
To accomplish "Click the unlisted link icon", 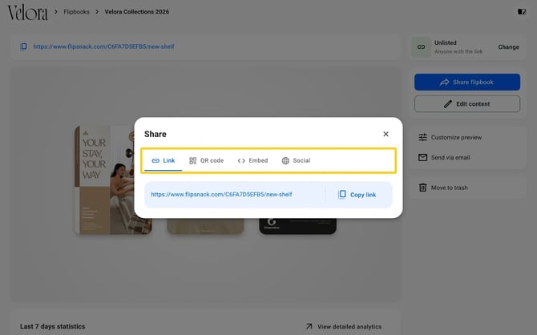I will (421, 47).
